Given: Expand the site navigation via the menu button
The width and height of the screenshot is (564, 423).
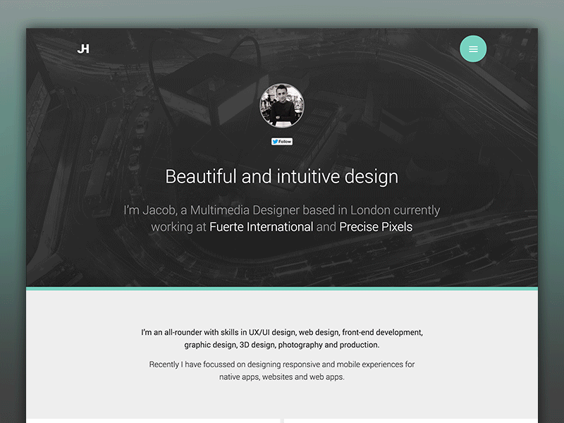Looking at the screenshot, I should coord(473,49).
